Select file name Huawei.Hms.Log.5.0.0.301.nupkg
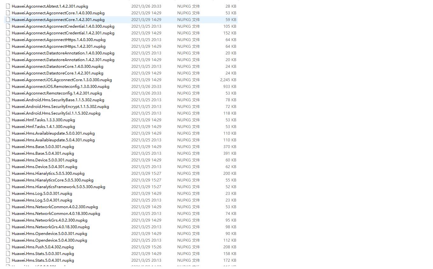This screenshot has height=269, width=433. [42, 193]
